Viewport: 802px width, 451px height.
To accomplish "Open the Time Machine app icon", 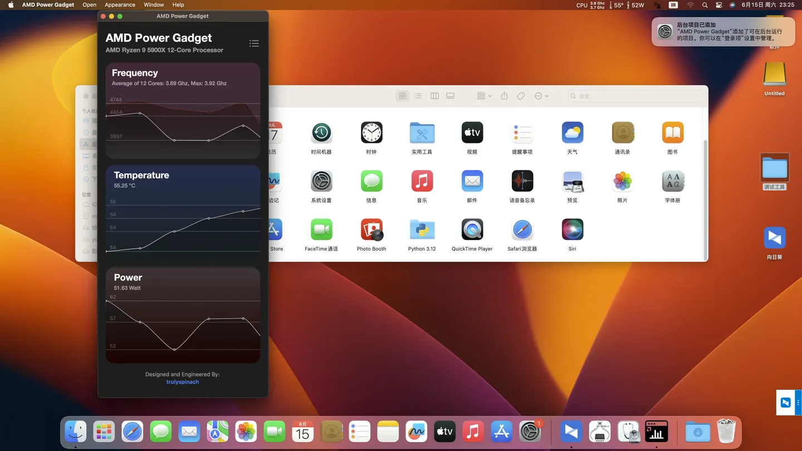I will tap(321, 133).
